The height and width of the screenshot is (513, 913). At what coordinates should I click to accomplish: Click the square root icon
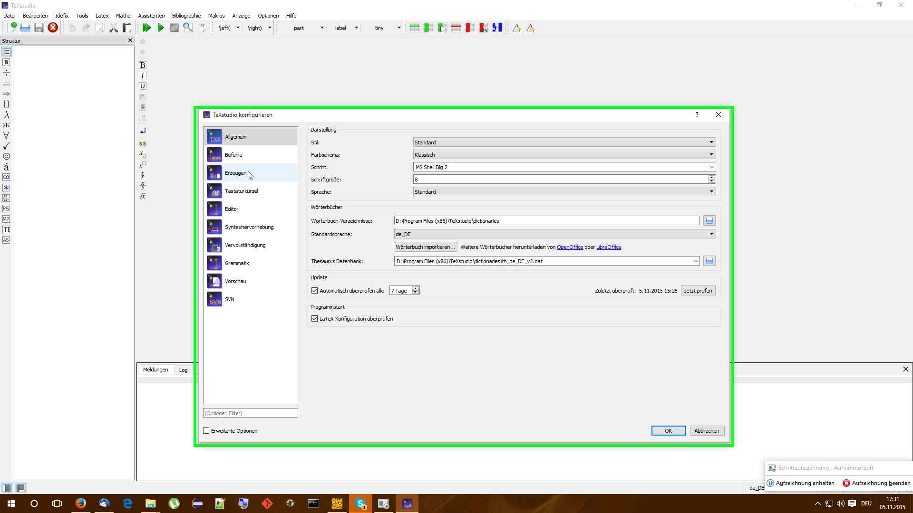click(x=142, y=196)
